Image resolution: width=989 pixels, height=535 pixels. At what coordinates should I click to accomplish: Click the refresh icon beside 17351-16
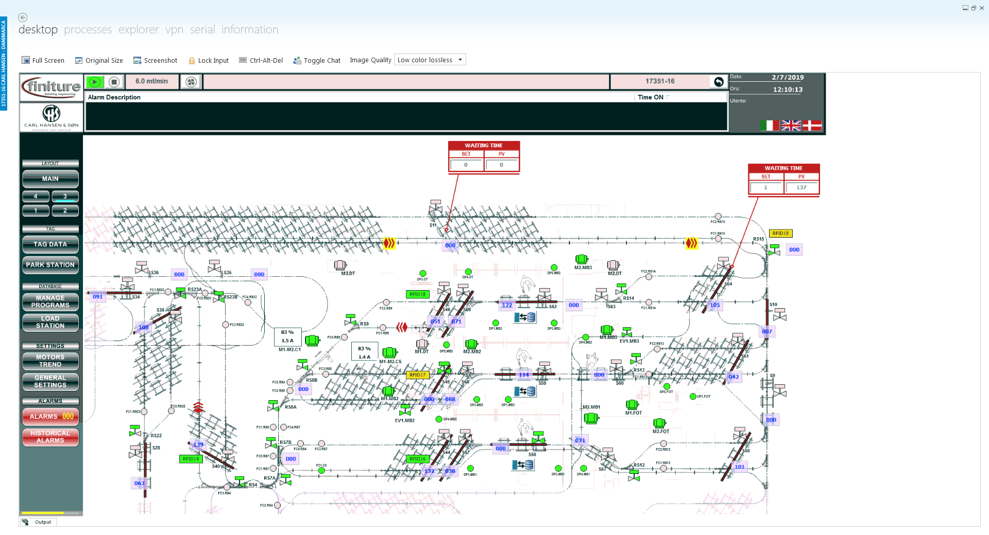tap(719, 82)
